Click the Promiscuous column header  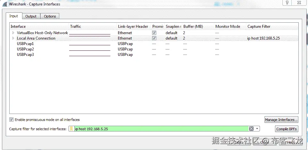(x=158, y=26)
